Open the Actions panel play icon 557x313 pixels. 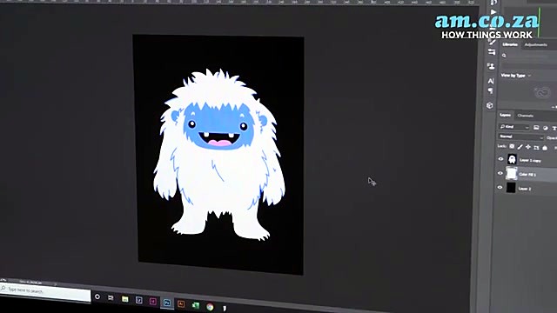[x=493, y=11]
